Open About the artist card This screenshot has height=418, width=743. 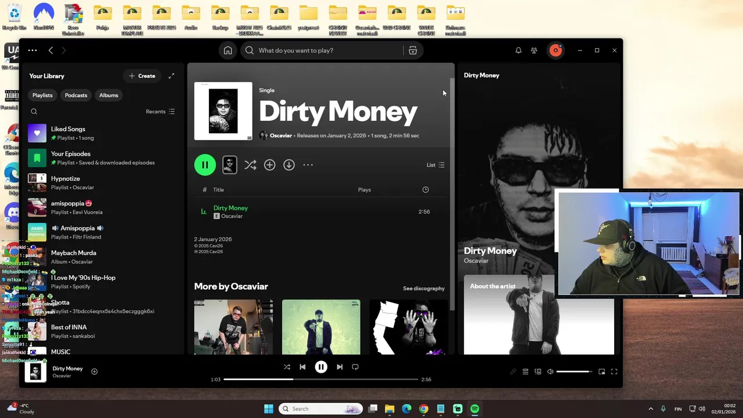(x=539, y=314)
